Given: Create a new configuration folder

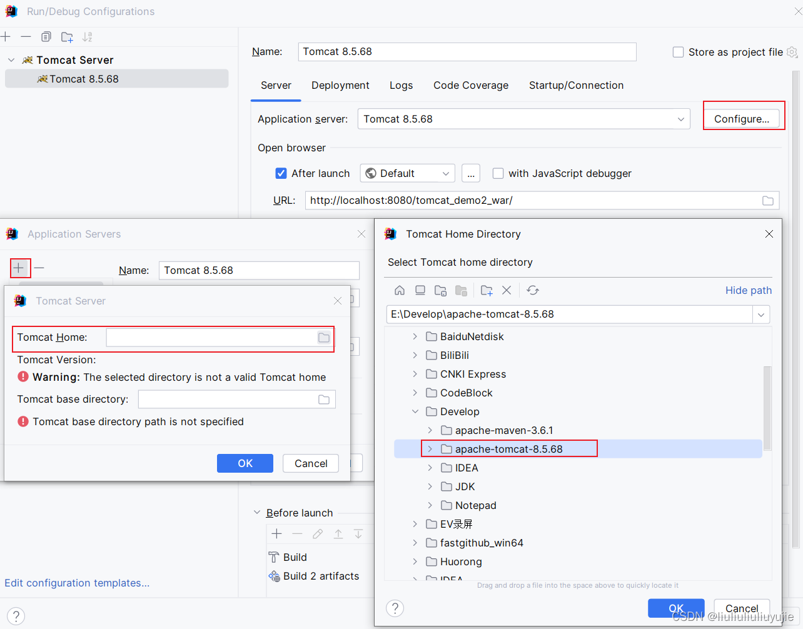Looking at the screenshot, I should pyautogui.click(x=67, y=37).
